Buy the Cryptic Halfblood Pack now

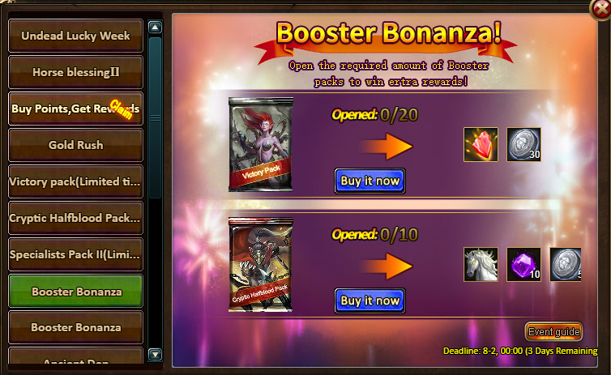[370, 301]
